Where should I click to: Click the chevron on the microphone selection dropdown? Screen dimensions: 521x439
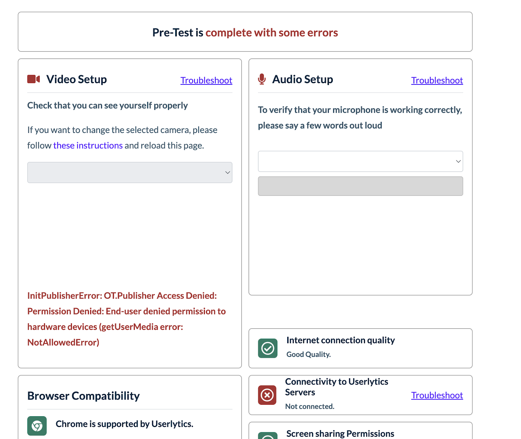pos(458,161)
